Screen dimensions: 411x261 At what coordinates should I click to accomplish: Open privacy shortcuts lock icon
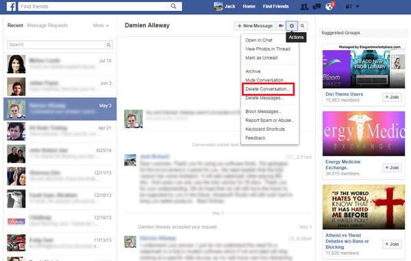[x=349, y=7]
